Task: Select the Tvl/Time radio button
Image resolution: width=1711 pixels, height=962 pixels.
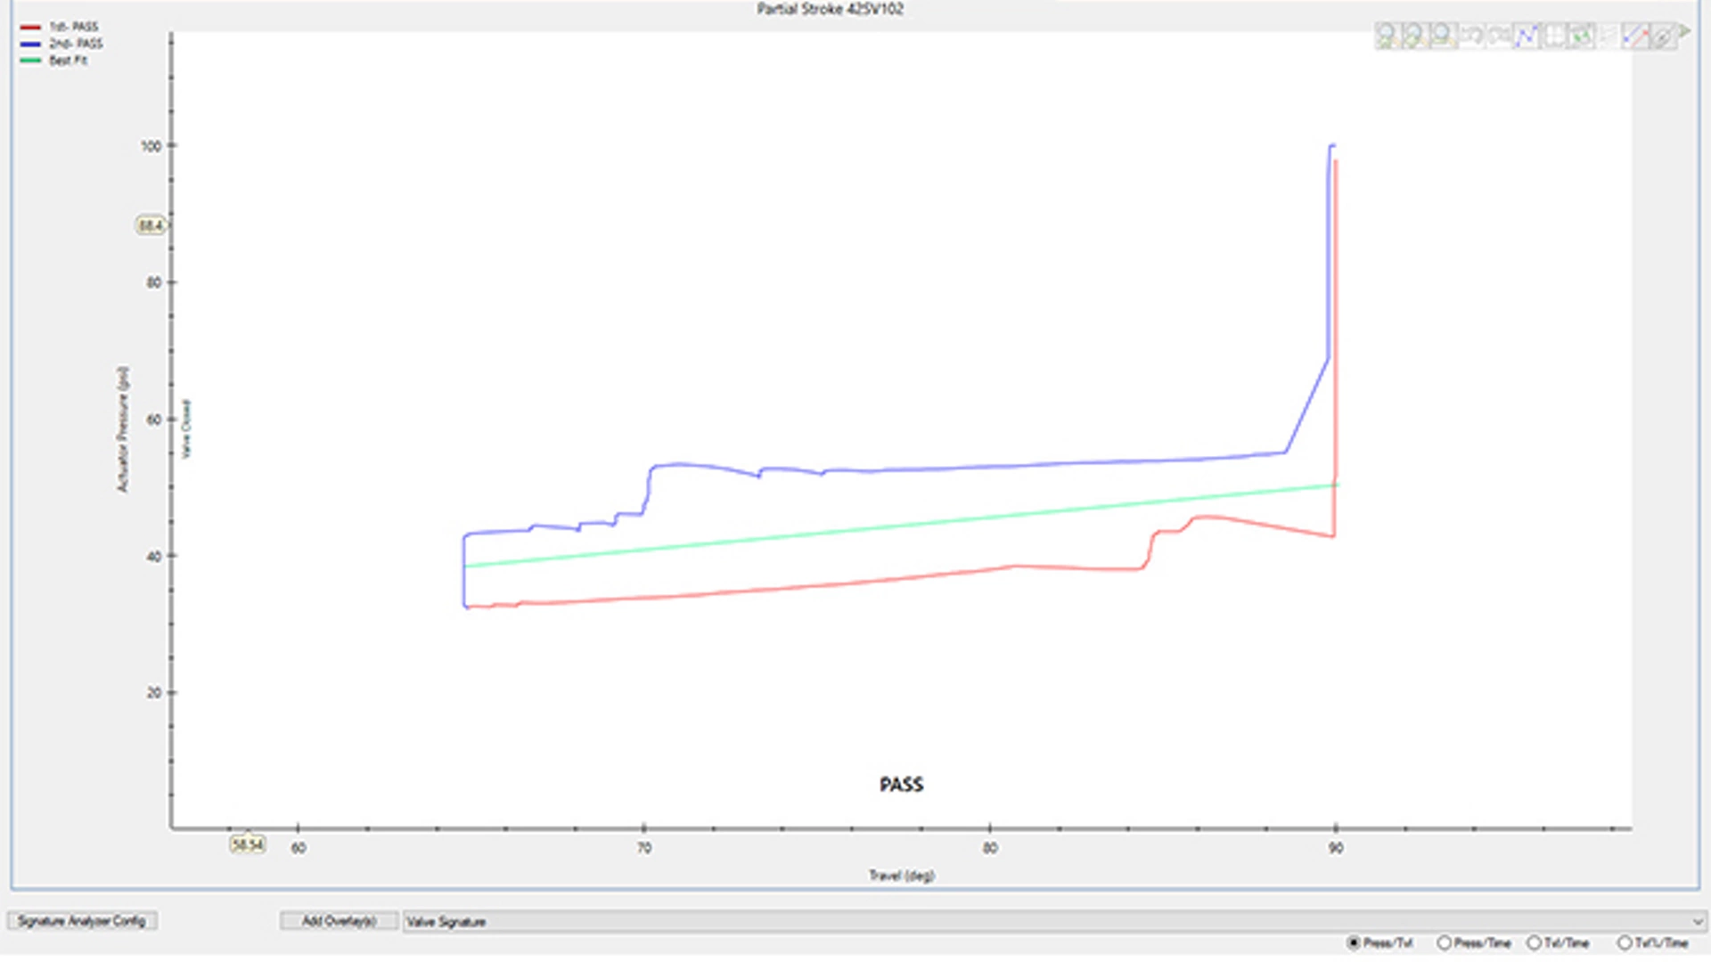Action: (1534, 942)
